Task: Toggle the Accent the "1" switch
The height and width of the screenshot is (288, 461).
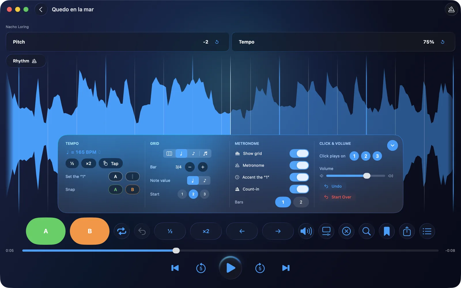Action: [299, 177]
